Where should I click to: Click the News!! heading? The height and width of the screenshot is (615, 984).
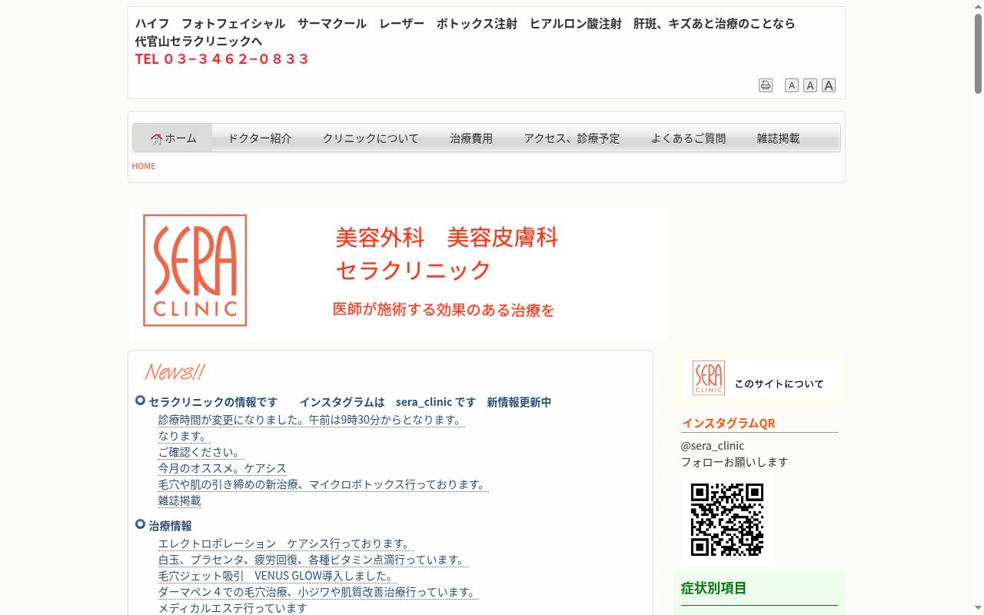point(175,372)
